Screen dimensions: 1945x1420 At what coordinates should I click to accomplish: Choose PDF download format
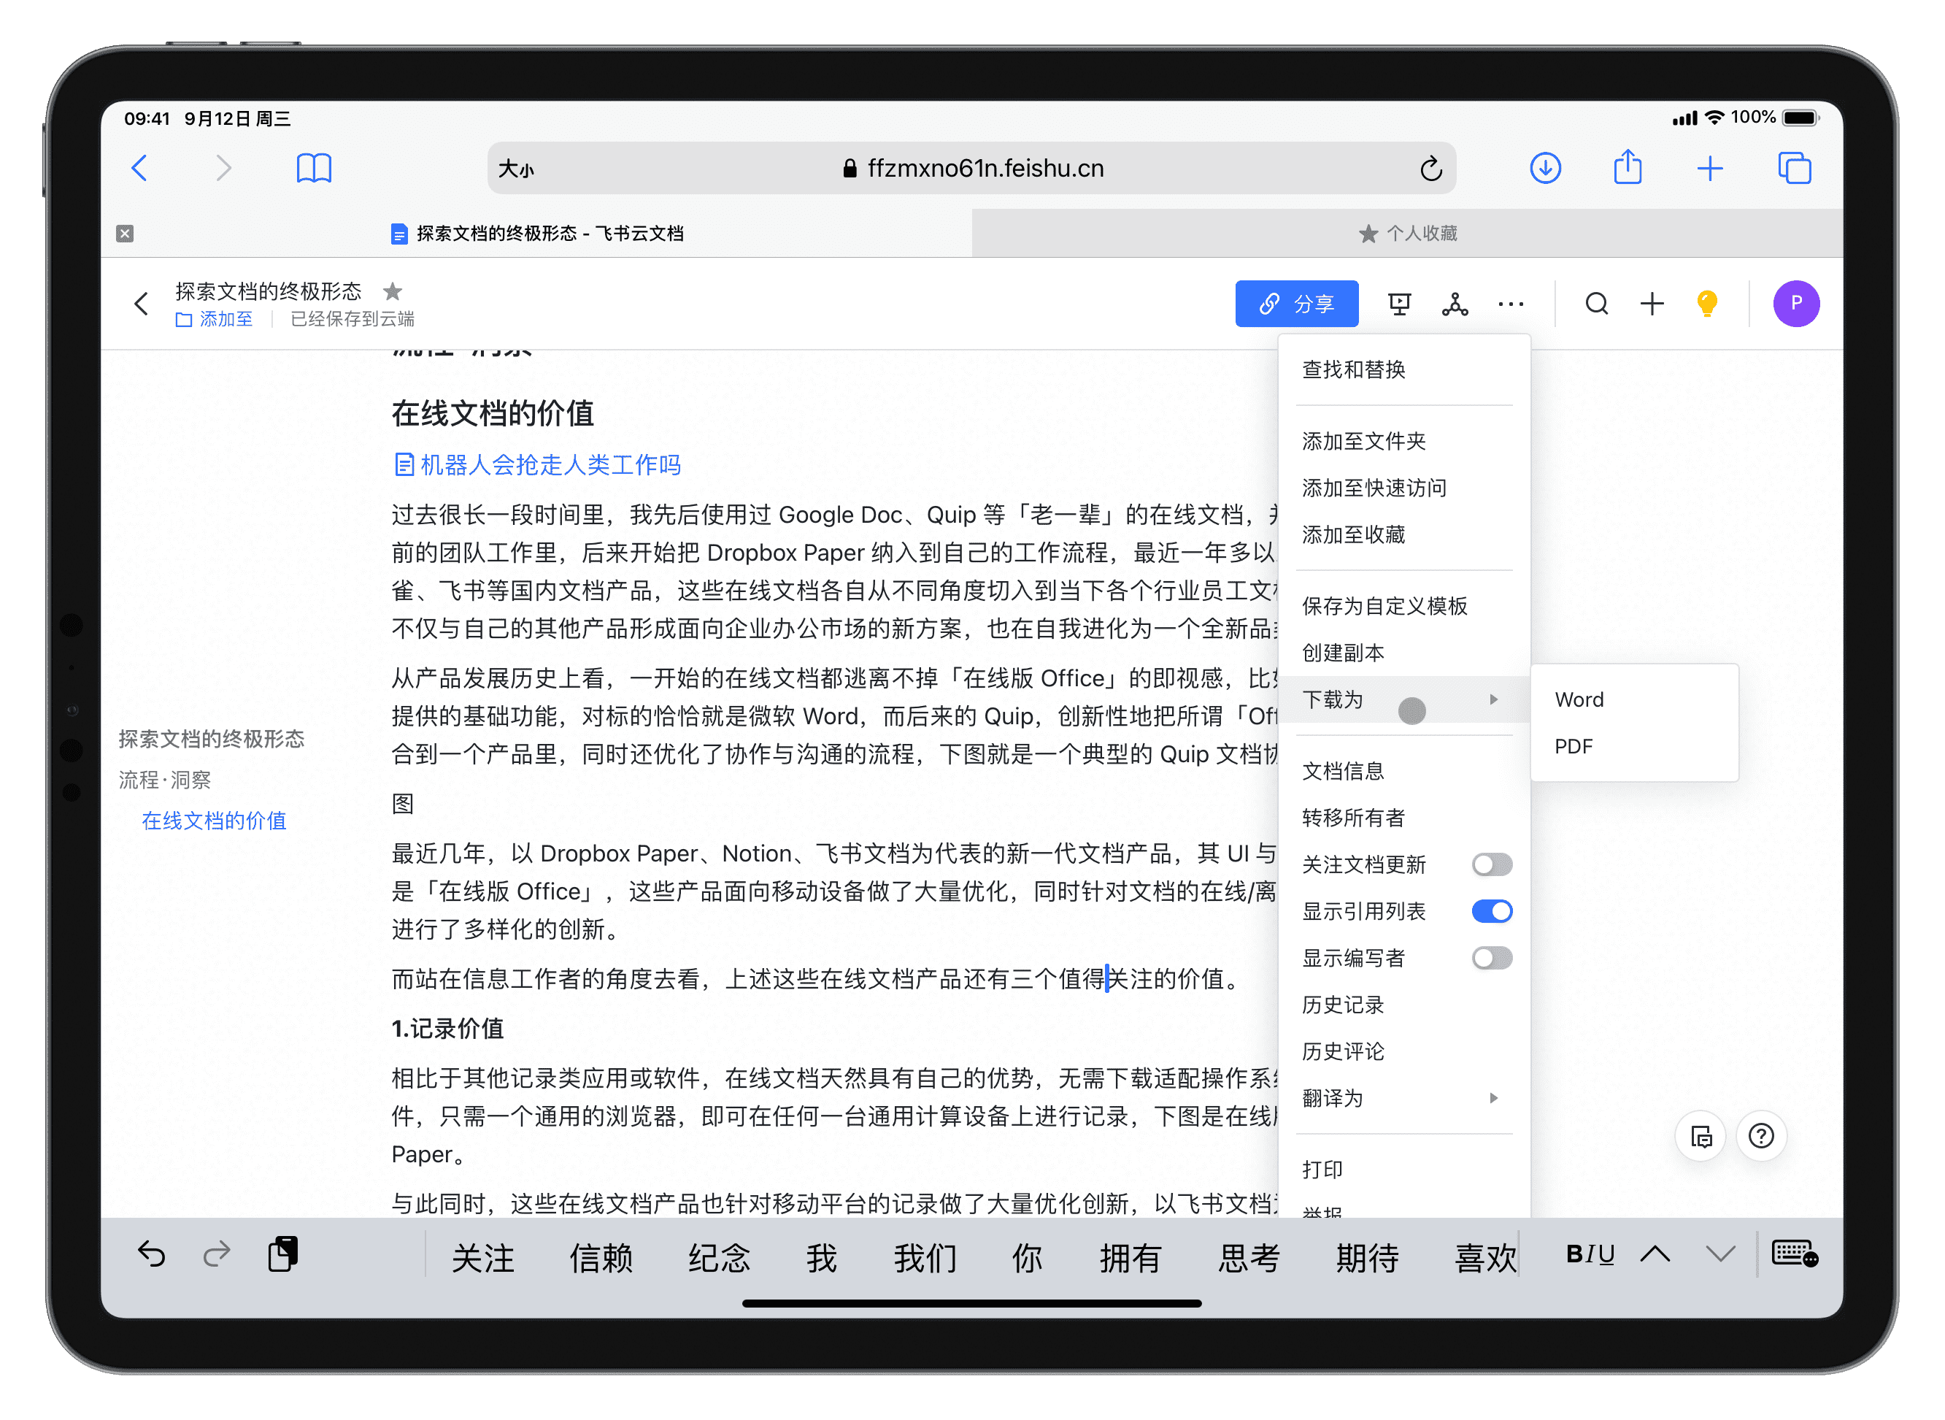point(1634,746)
